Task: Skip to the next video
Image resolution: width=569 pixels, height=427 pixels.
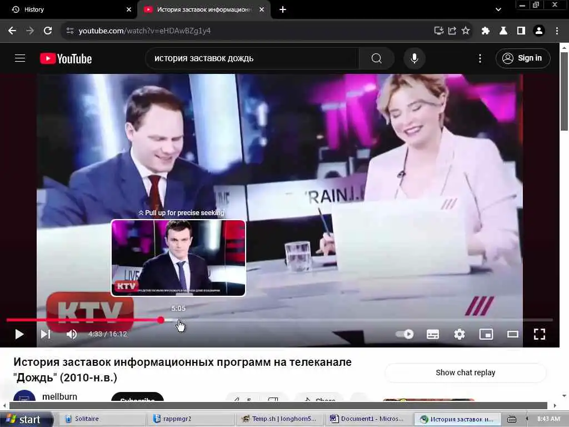Action: (x=46, y=334)
